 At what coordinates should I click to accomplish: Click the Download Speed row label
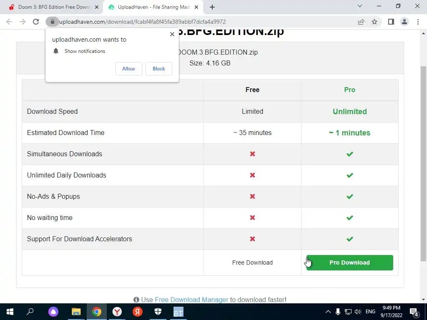[52, 112]
